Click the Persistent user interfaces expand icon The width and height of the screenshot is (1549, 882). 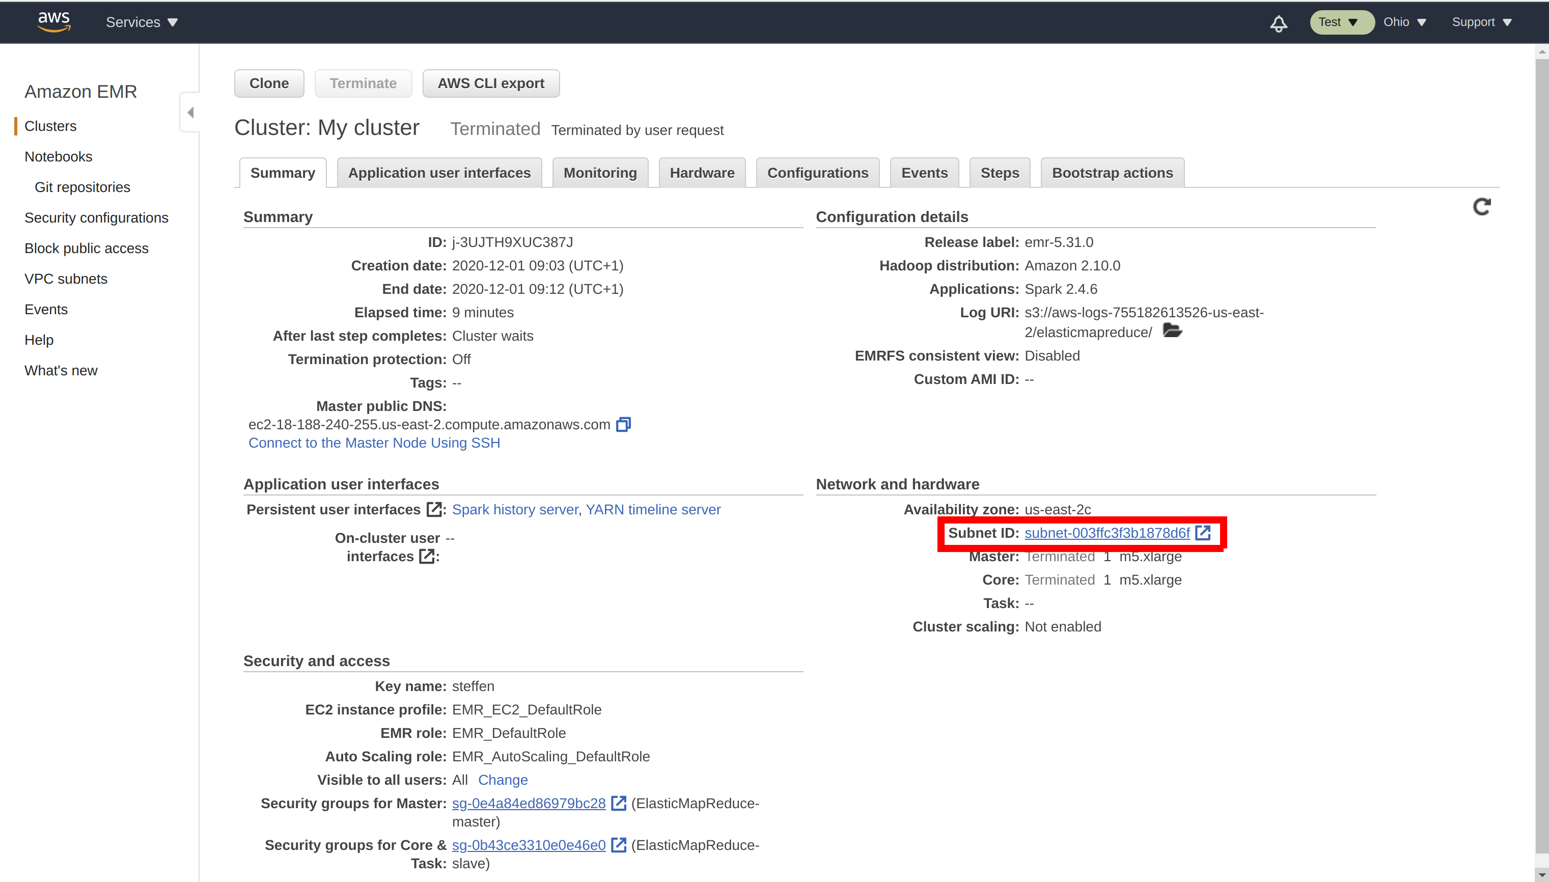tap(432, 510)
